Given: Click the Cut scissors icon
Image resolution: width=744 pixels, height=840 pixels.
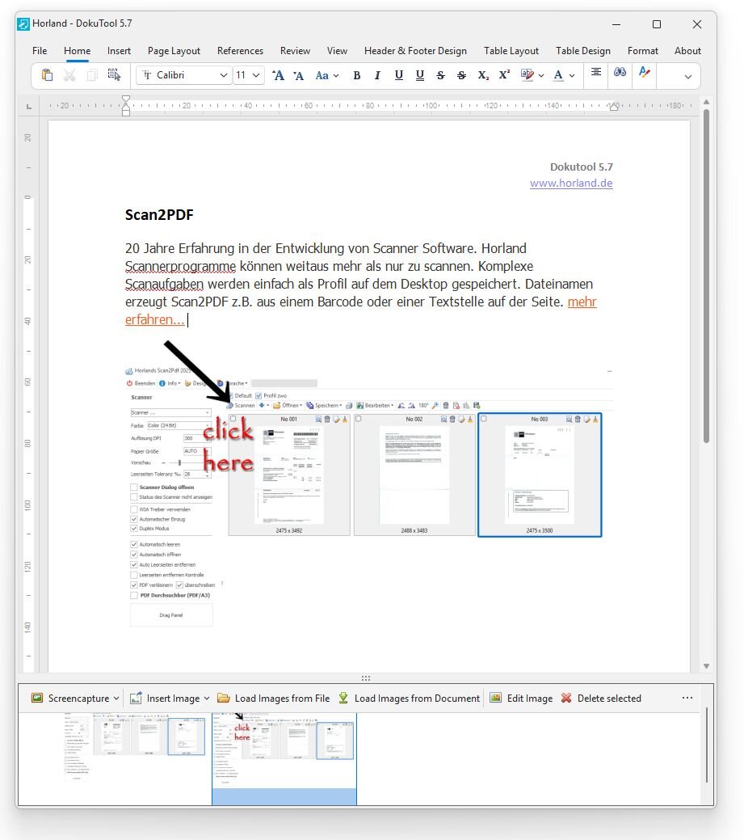Looking at the screenshot, I should point(69,75).
